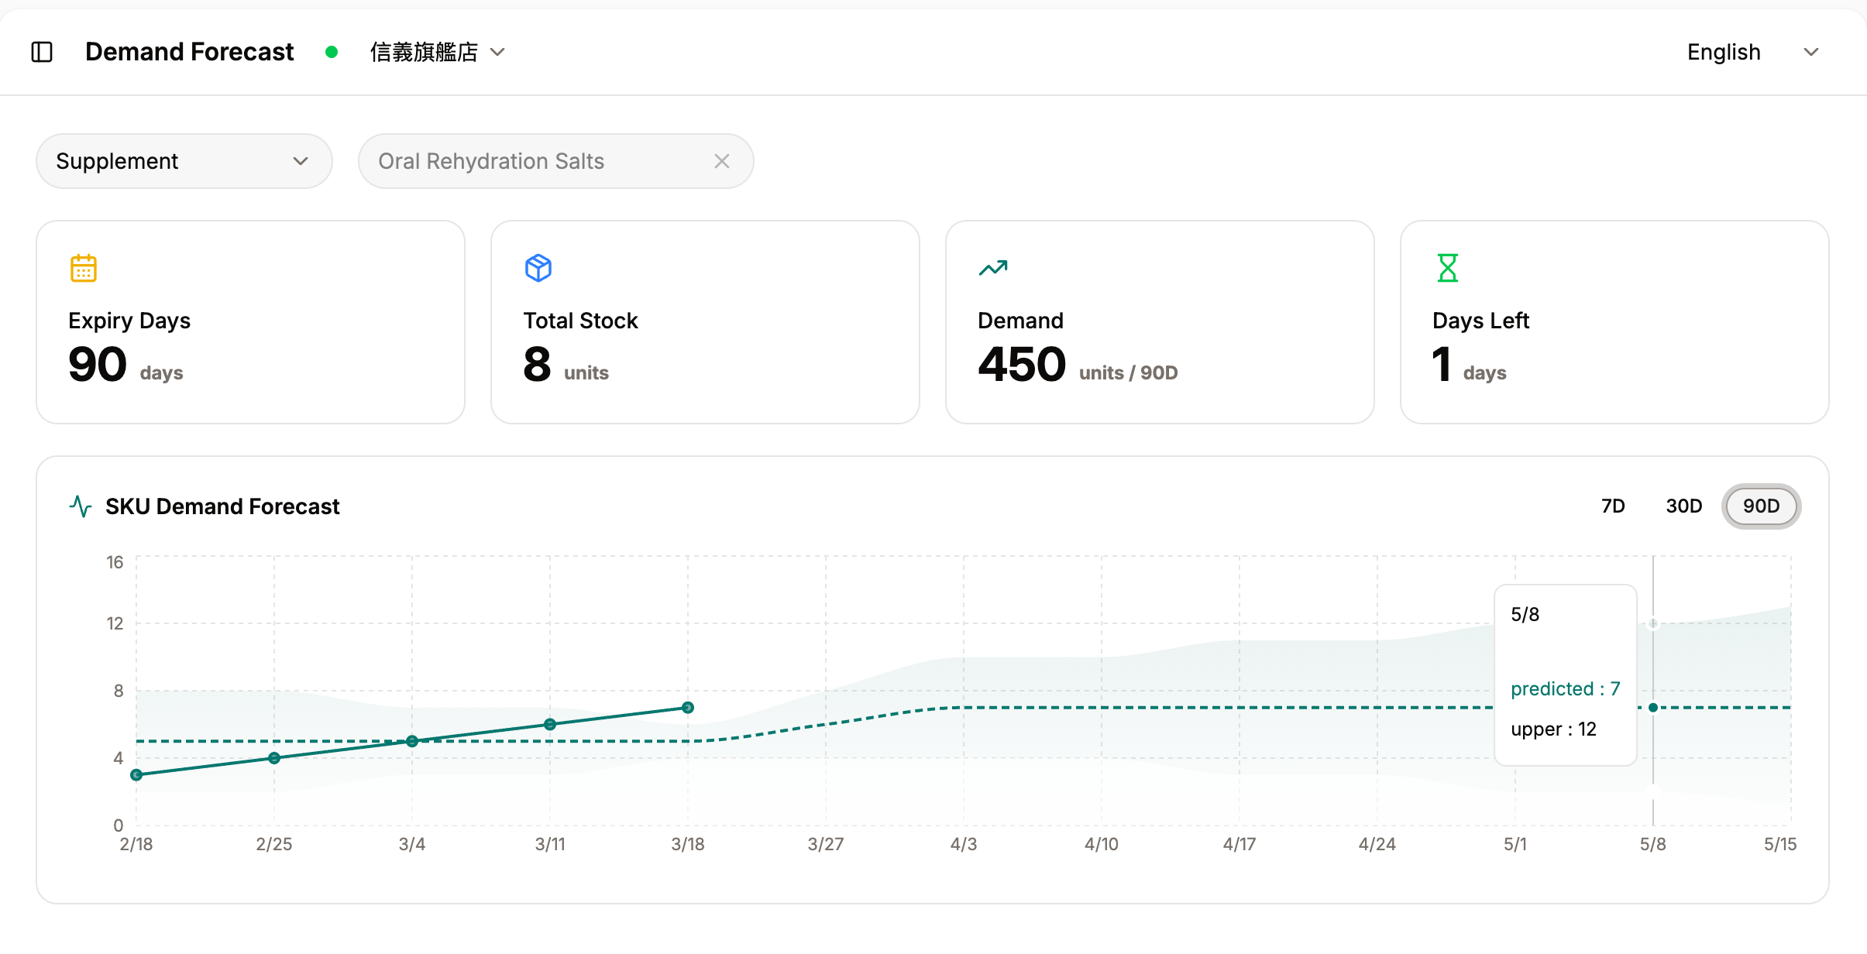Clear the Oral Rehydration Salts filter
Image resolution: width=1867 pixels, height=954 pixels.
point(722,161)
